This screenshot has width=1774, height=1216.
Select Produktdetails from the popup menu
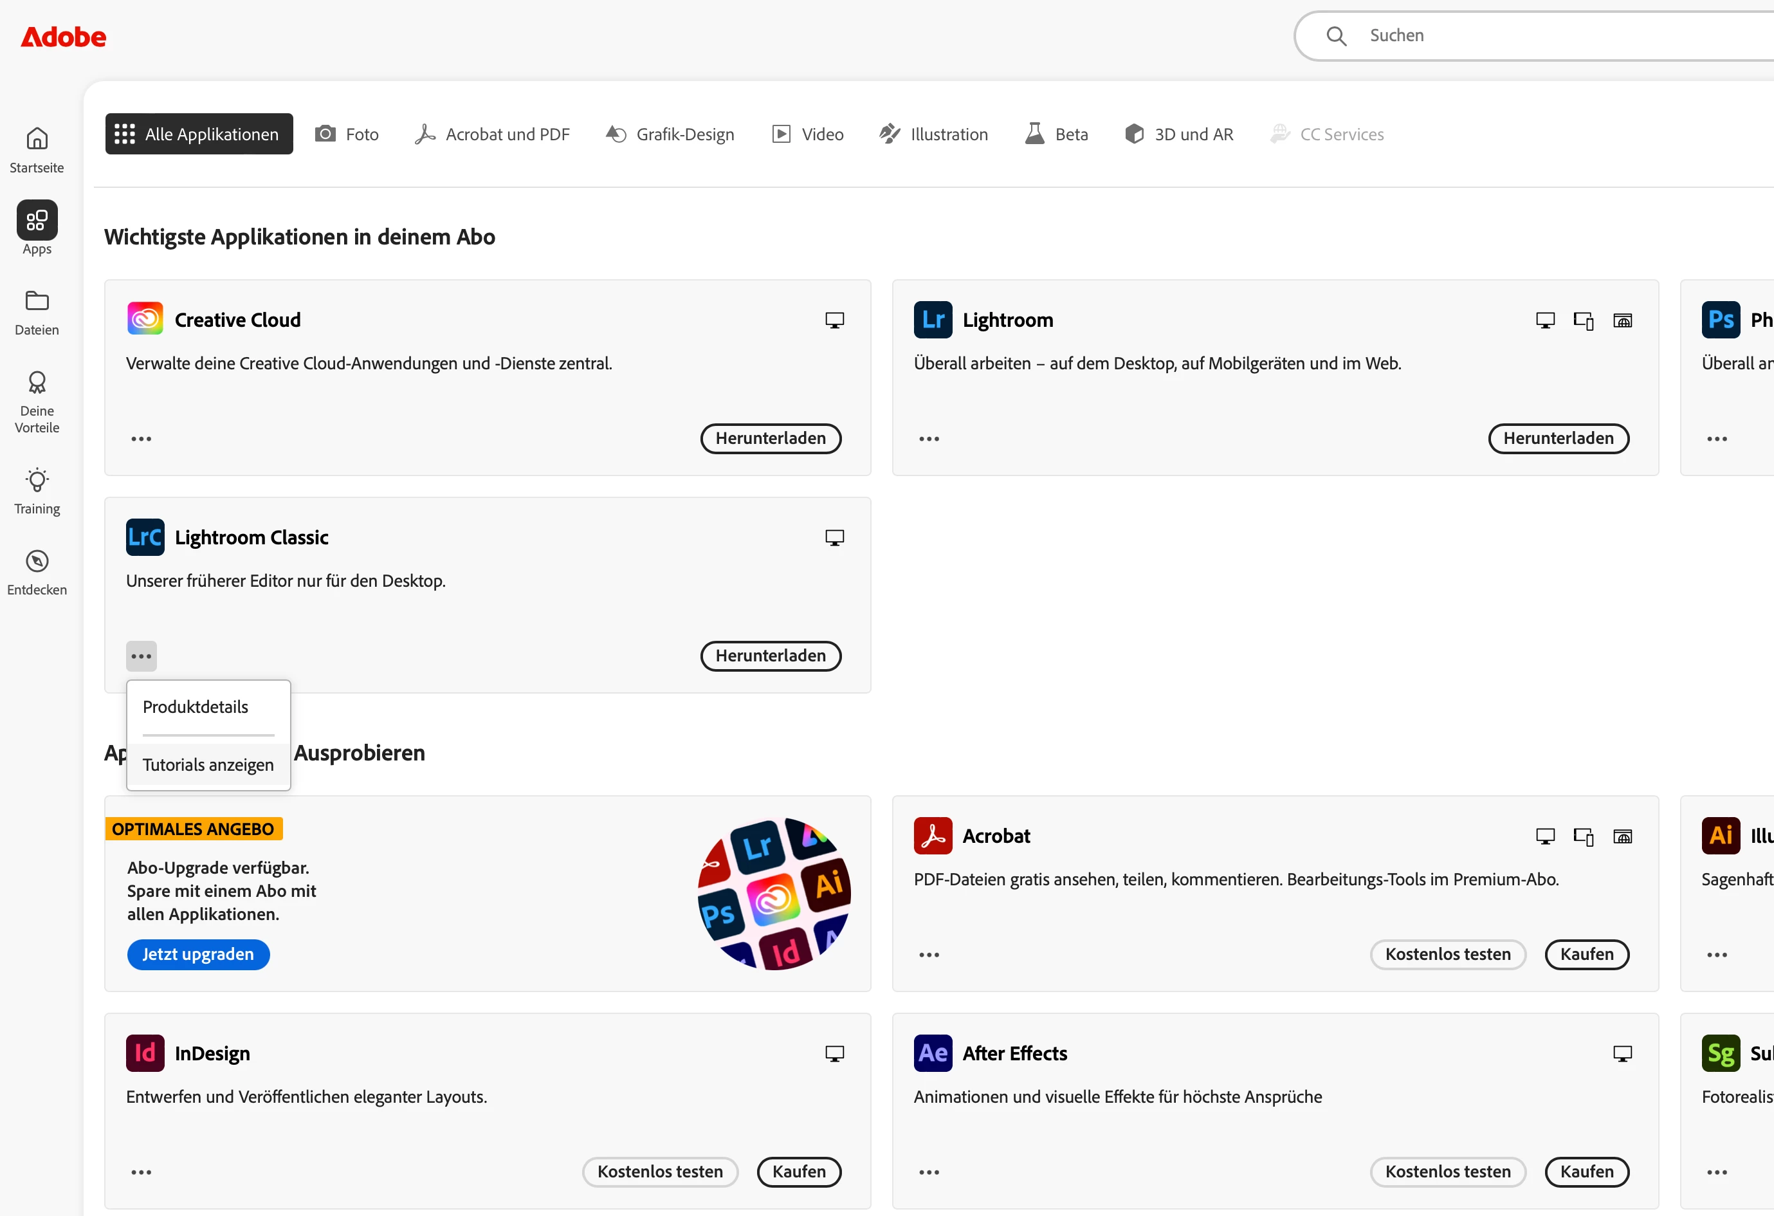196,707
